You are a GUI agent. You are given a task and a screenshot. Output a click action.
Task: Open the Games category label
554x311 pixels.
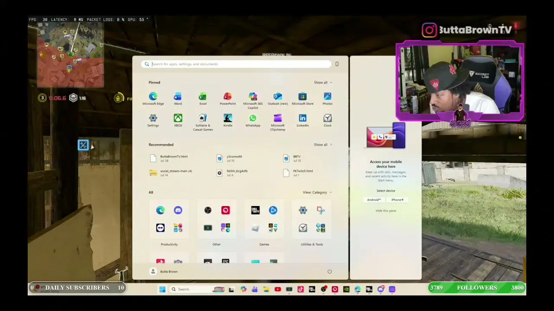[x=264, y=244]
